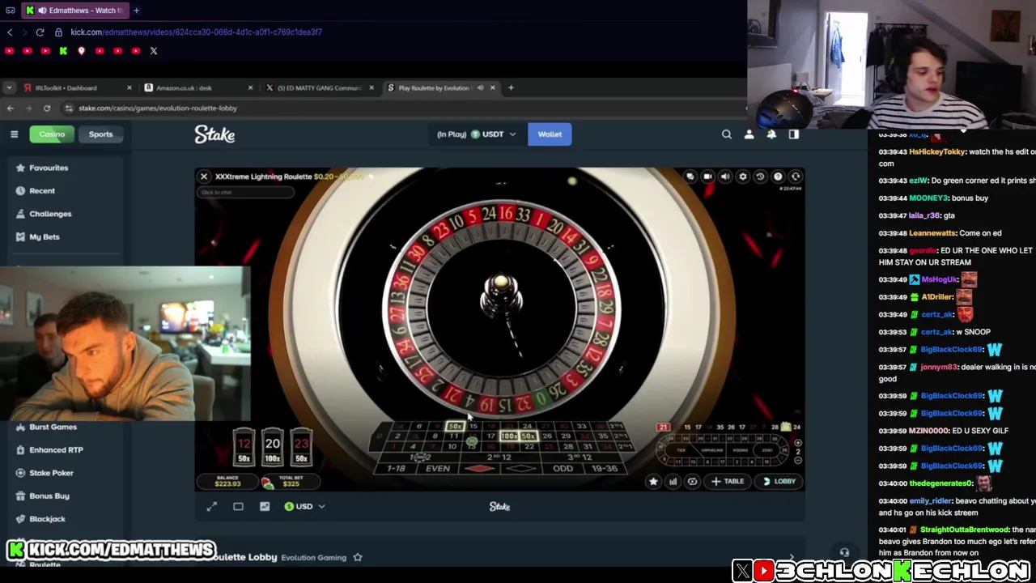Open the Wallet button

pos(550,134)
